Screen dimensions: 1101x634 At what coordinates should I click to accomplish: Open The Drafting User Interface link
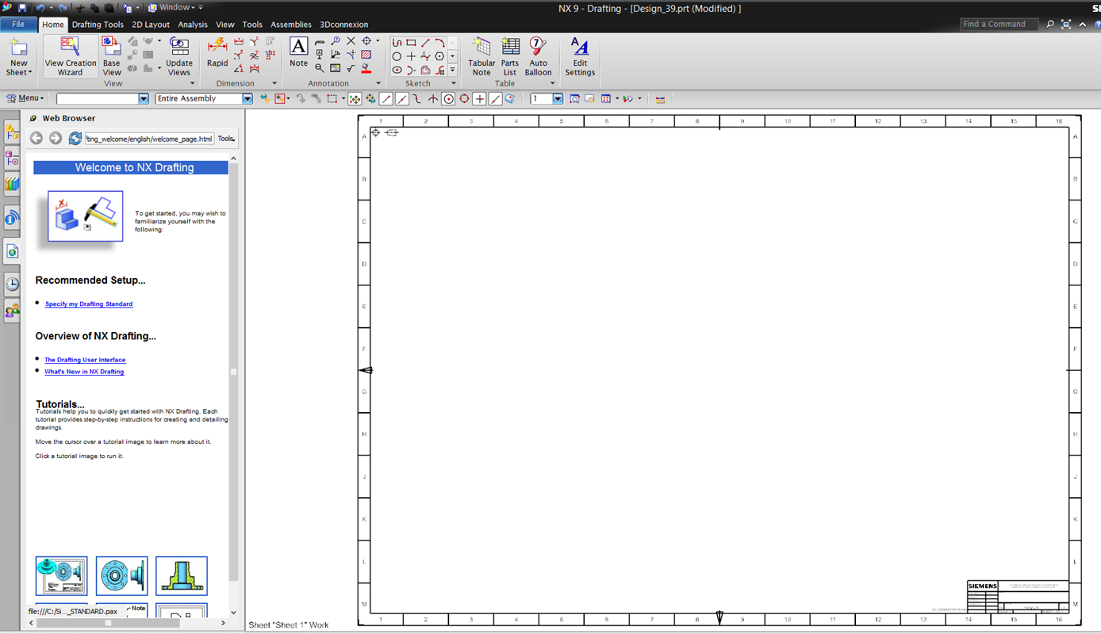pyautogui.click(x=85, y=360)
